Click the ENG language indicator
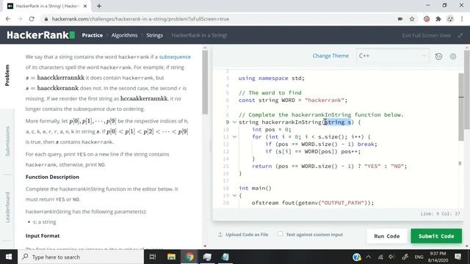Screen dimensions: 470x264 419,257
